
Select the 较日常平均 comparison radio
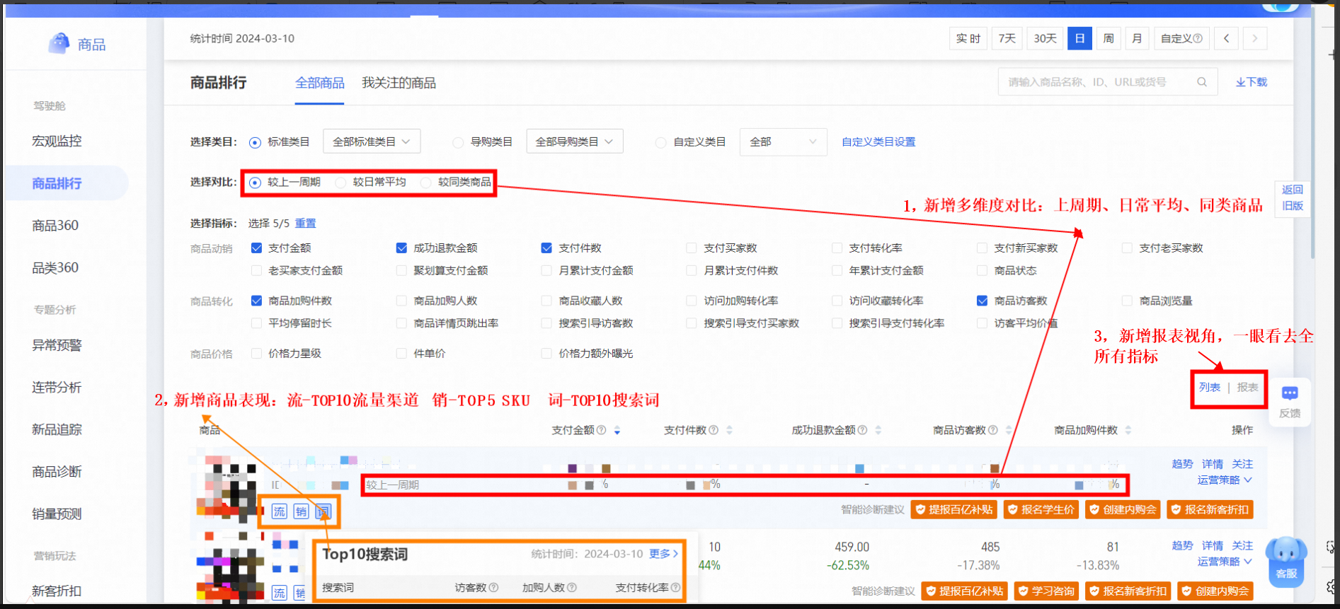[x=340, y=182]
